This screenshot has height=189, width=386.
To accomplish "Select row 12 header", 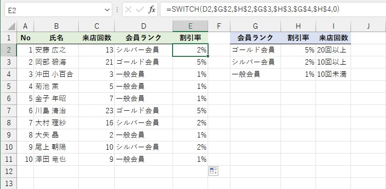I will click(x=9, y=172).
